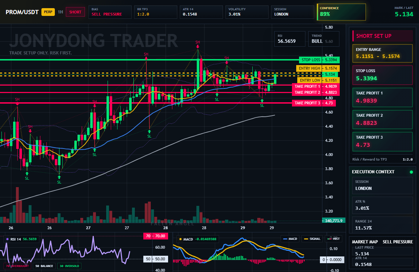Select the ENTRY LOW 5.1151 chart label
The image size is (419, 272).
(318, 80)
